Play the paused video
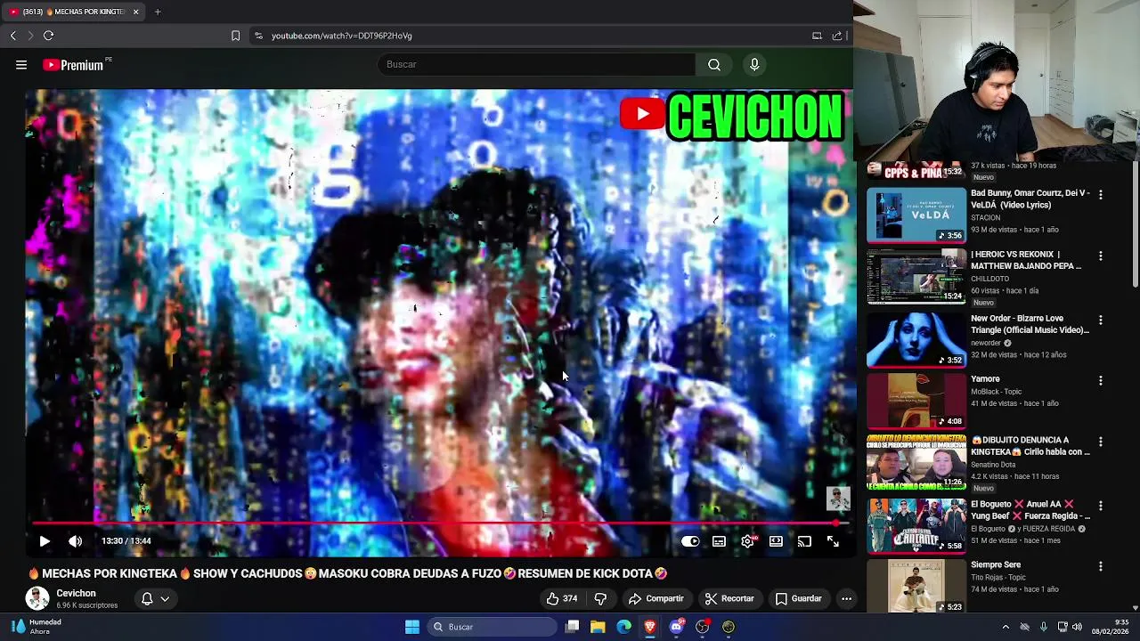 coord(45,541)
